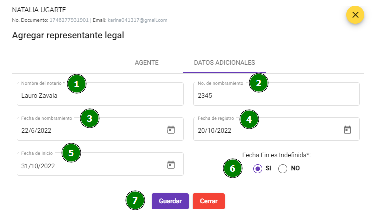377x218 pixels.
Task: Click the karina041317@gmail.com email link
Action: tap(137, 20)
